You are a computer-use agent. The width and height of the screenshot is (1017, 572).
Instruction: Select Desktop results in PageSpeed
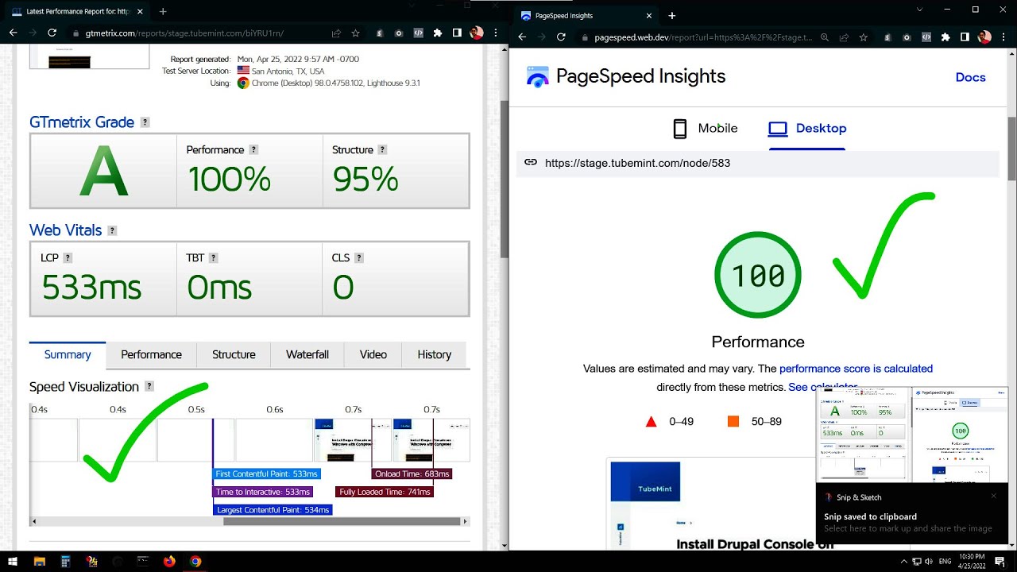(x=807, y=129)
